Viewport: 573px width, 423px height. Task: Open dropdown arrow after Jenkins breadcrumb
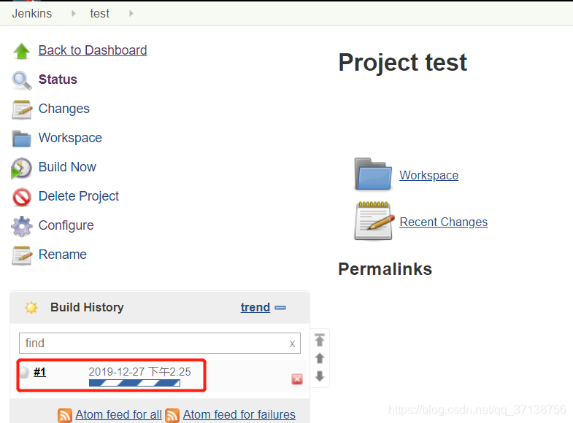[x=74, y=14]
